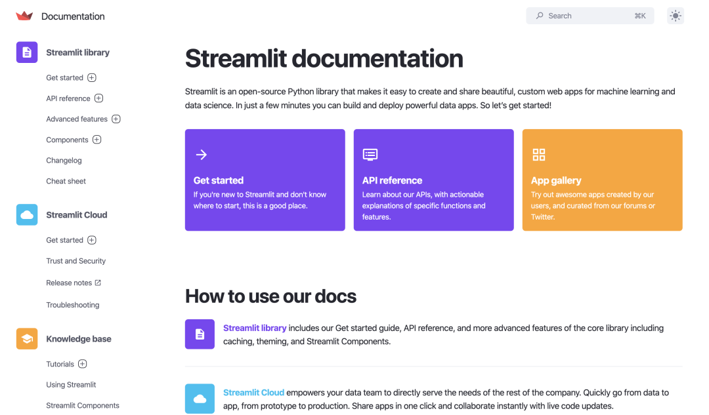Viewport: 709px width, 415px height.
Task: Click the search magnifier icon
Action: click(x=540, y=16)
